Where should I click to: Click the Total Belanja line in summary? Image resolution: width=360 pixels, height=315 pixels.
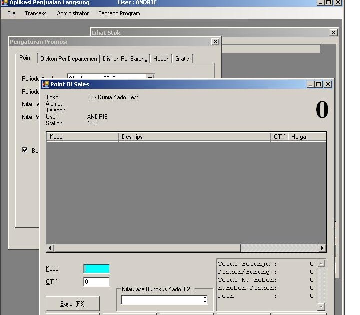tap(266, 264)
